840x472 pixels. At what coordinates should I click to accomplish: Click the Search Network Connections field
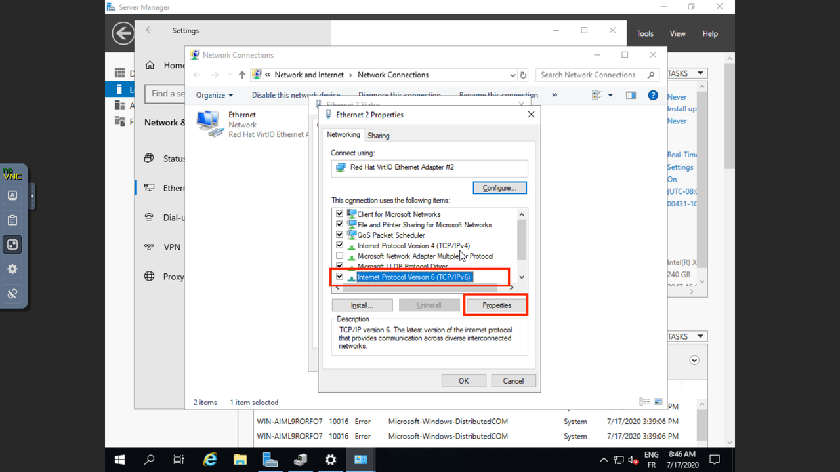point(597,75)
